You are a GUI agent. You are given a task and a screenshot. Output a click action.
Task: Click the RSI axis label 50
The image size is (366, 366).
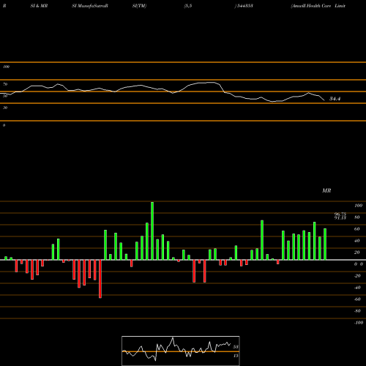click(x=5, y=96)
